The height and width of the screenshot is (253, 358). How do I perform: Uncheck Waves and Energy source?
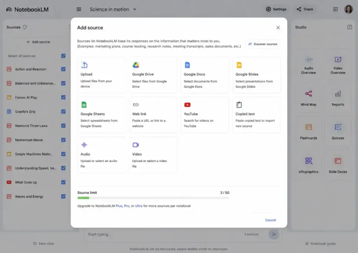pyautogui.click(x=63, y=196)
